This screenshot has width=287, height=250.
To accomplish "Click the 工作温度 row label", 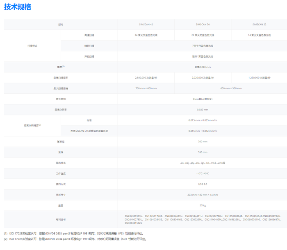I will coord(61,173).
